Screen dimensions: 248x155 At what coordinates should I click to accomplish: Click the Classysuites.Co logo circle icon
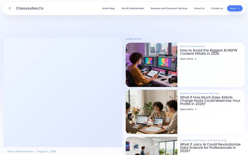click(x=10, y=8)
